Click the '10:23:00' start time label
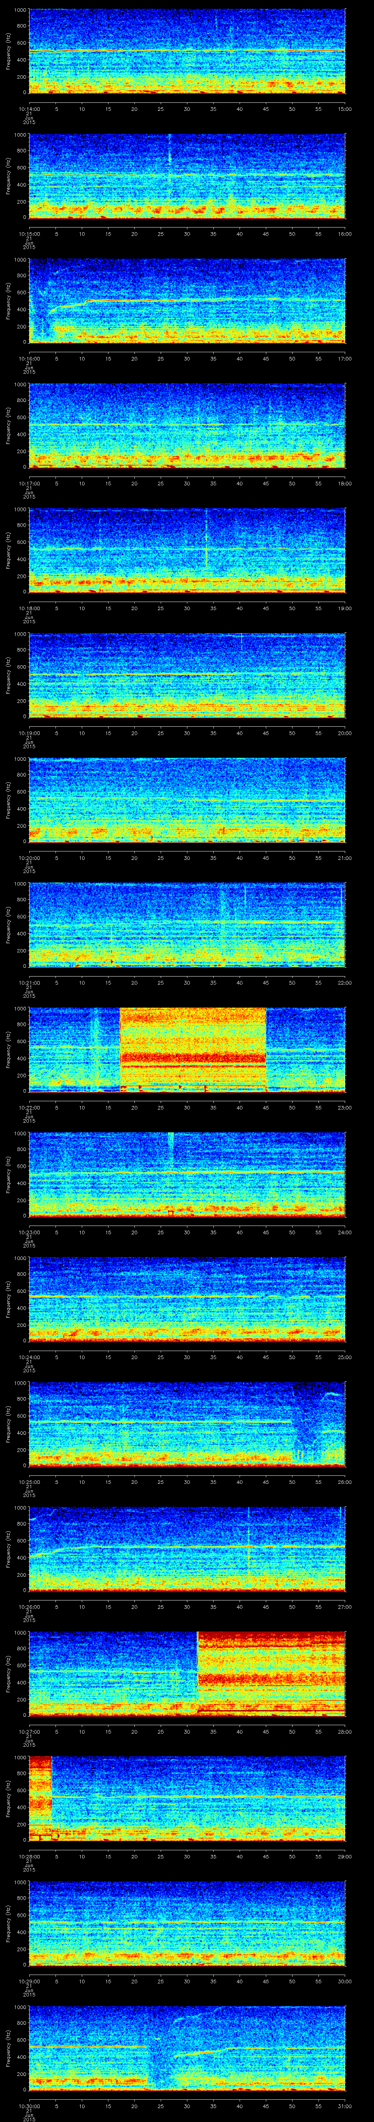The image size is (374, 2122). pos(29,1231)
